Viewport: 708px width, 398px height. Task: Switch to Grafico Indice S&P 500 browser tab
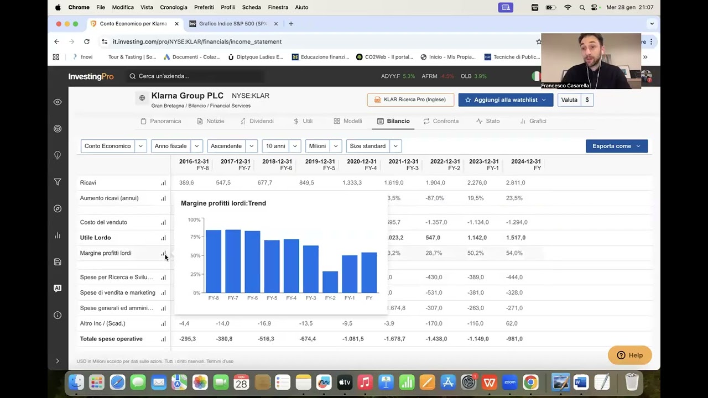click(232, 24)
